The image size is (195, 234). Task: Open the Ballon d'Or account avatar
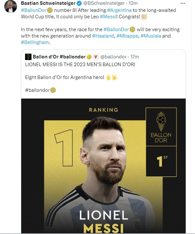[x=28, y=57]
